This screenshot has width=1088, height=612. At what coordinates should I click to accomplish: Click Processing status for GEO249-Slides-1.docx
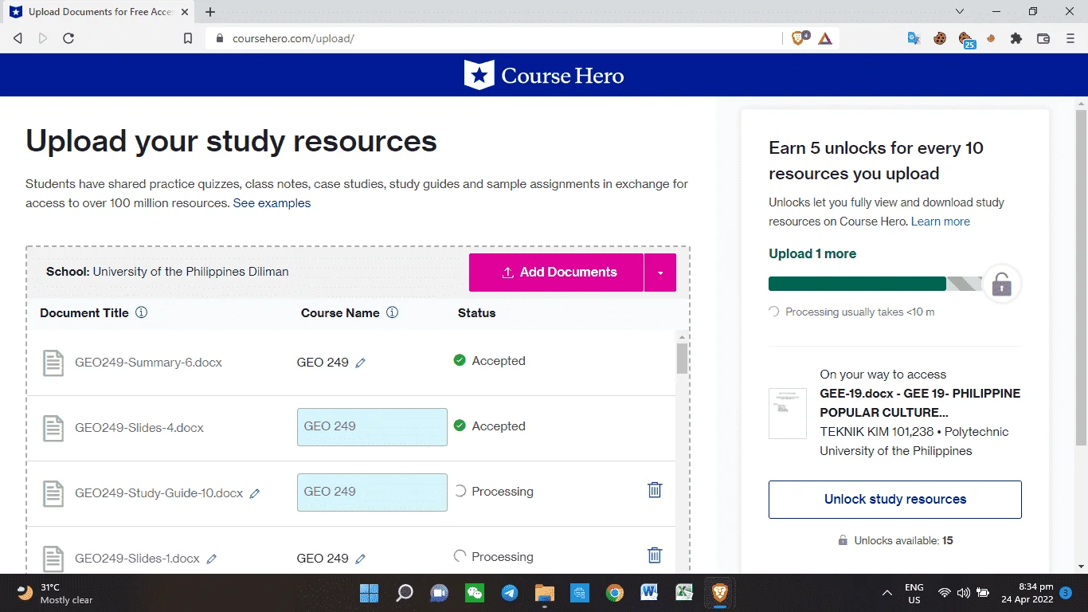(493, 557)
